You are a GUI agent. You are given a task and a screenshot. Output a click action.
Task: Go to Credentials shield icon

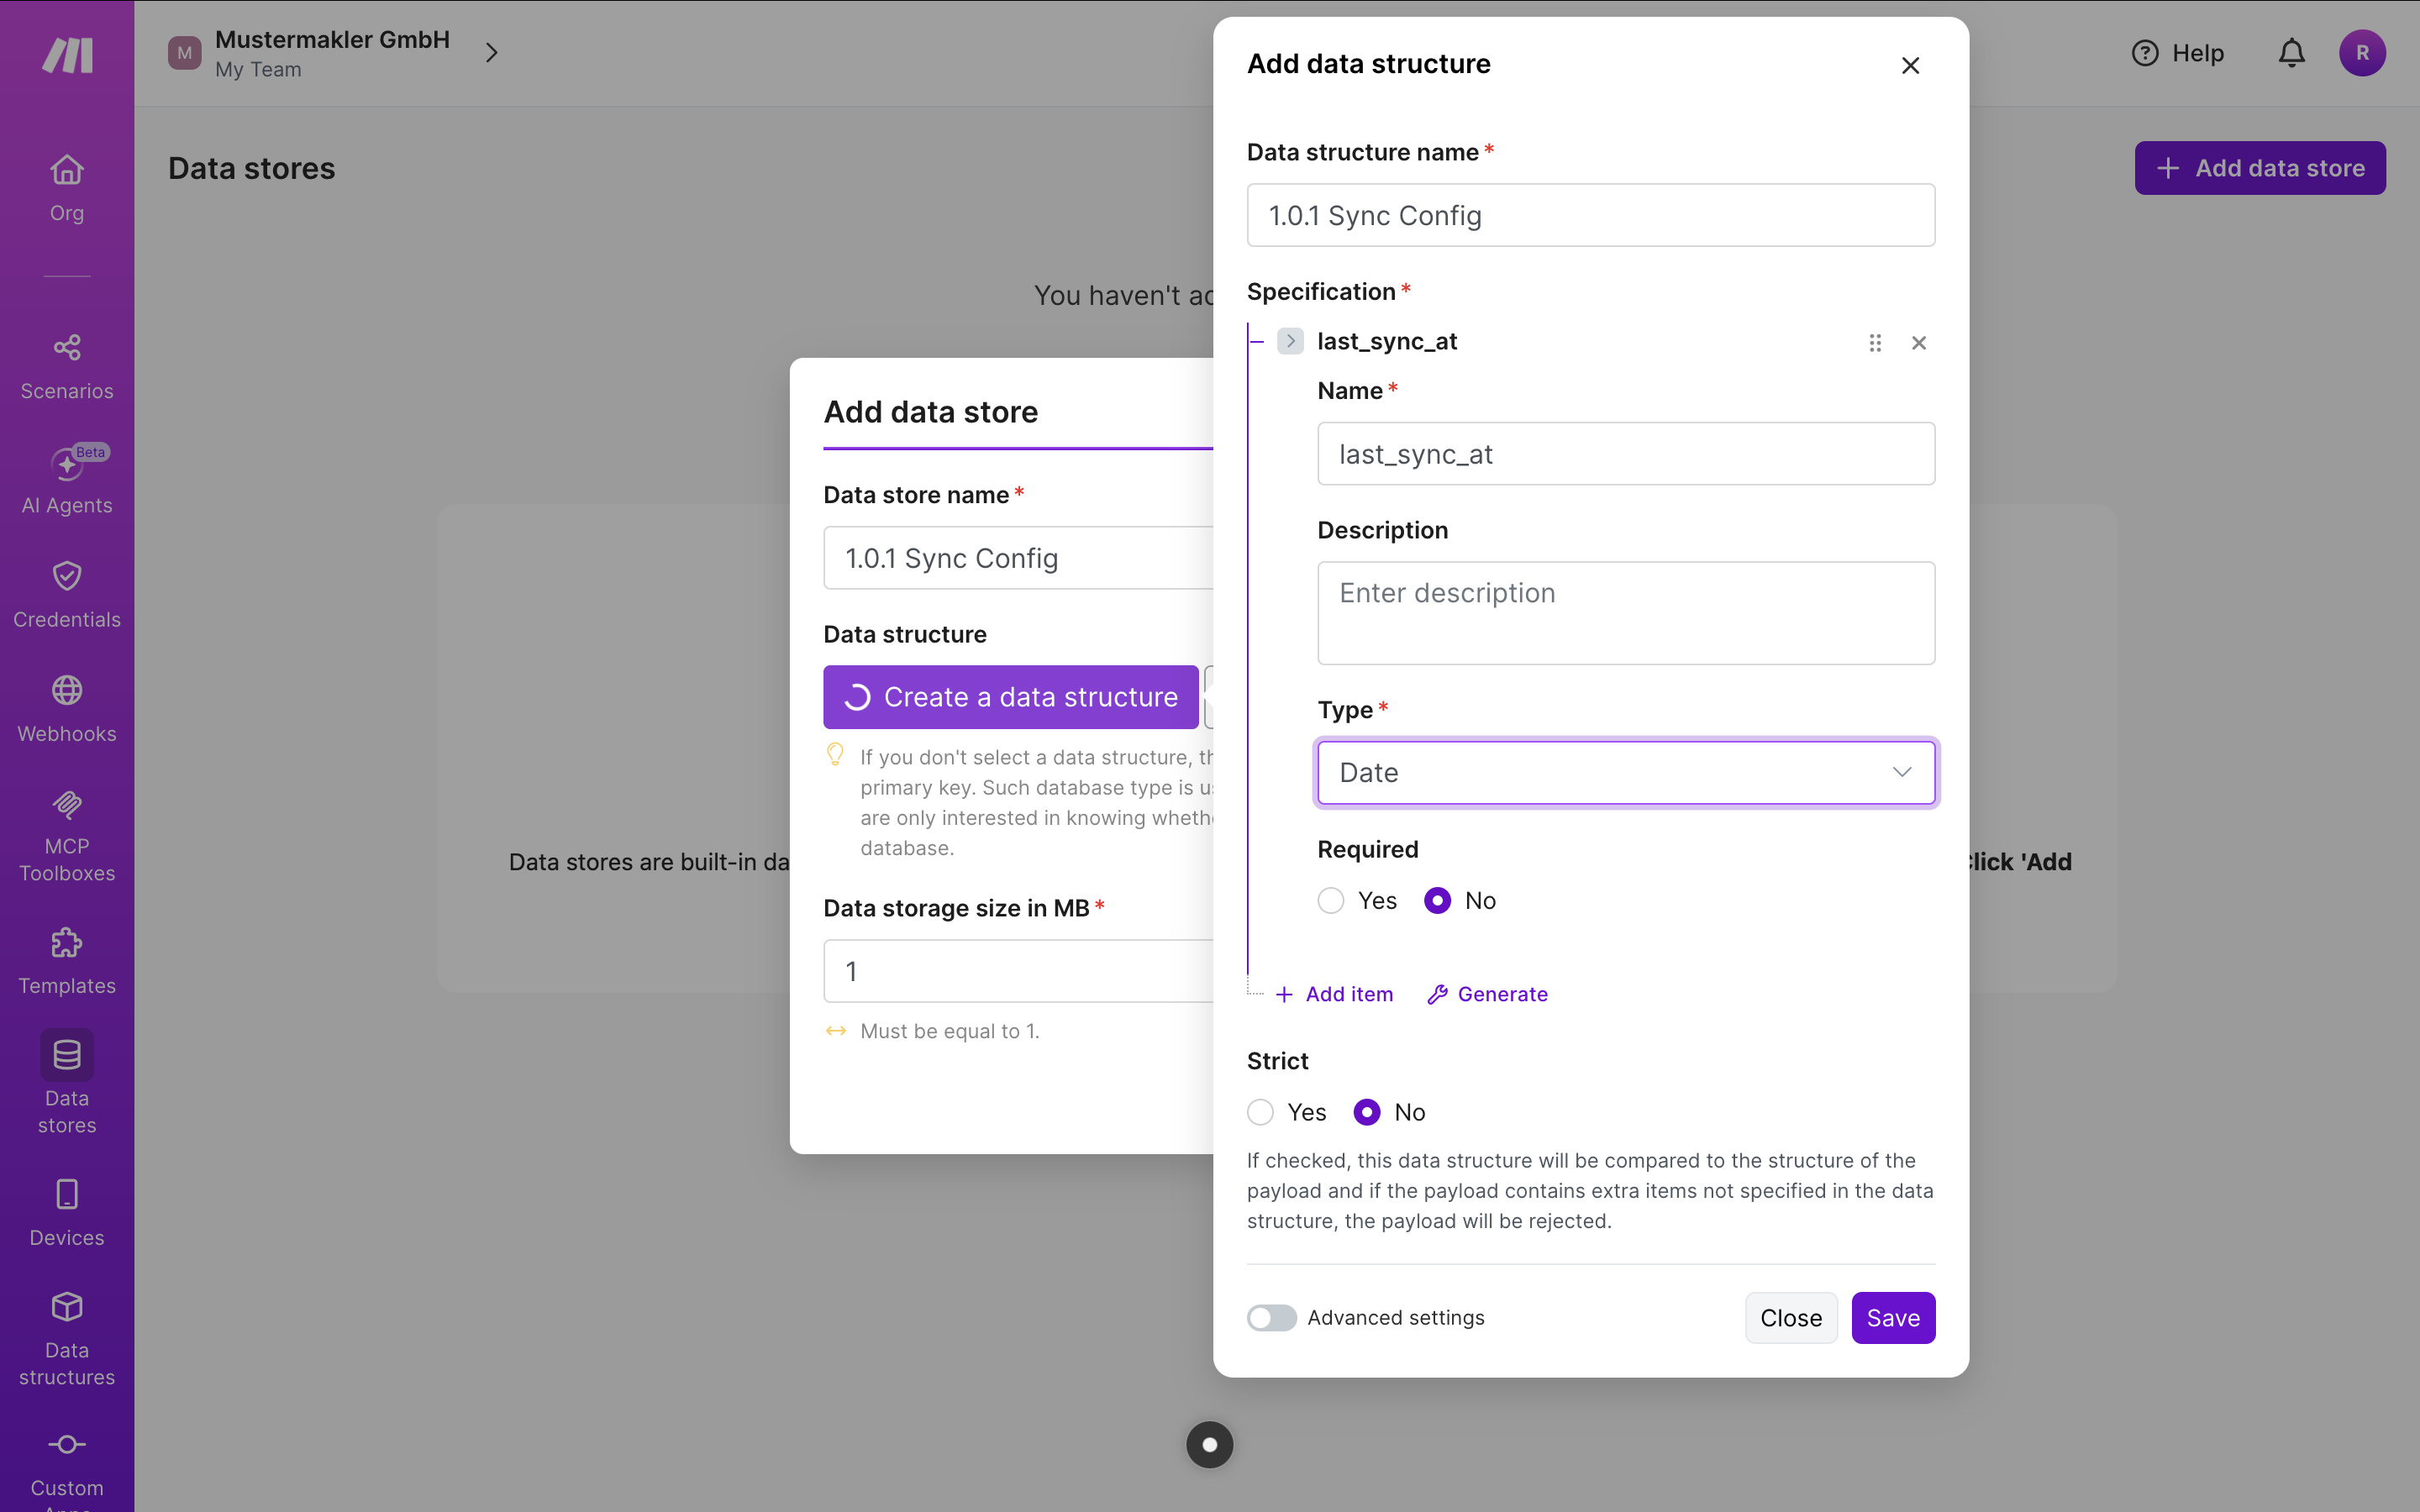click(x=67, y=576)
